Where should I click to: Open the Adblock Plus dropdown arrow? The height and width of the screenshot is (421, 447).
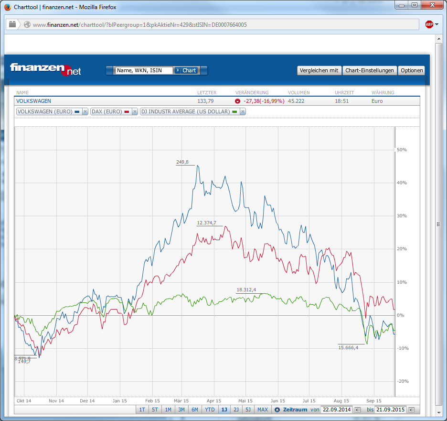pos(437,24)
